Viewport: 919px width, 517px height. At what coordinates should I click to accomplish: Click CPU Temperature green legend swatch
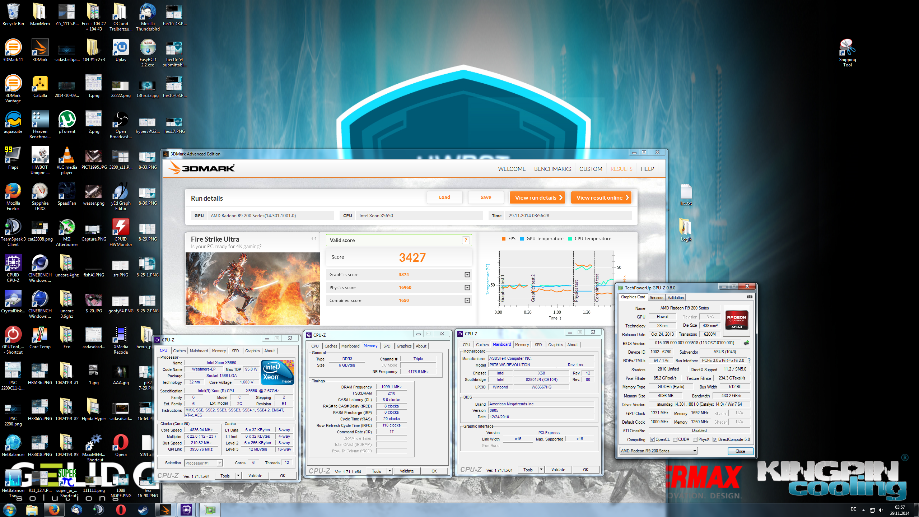coord(570,239)
